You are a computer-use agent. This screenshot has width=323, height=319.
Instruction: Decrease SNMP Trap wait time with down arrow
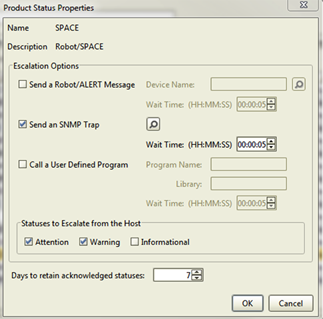271,147
